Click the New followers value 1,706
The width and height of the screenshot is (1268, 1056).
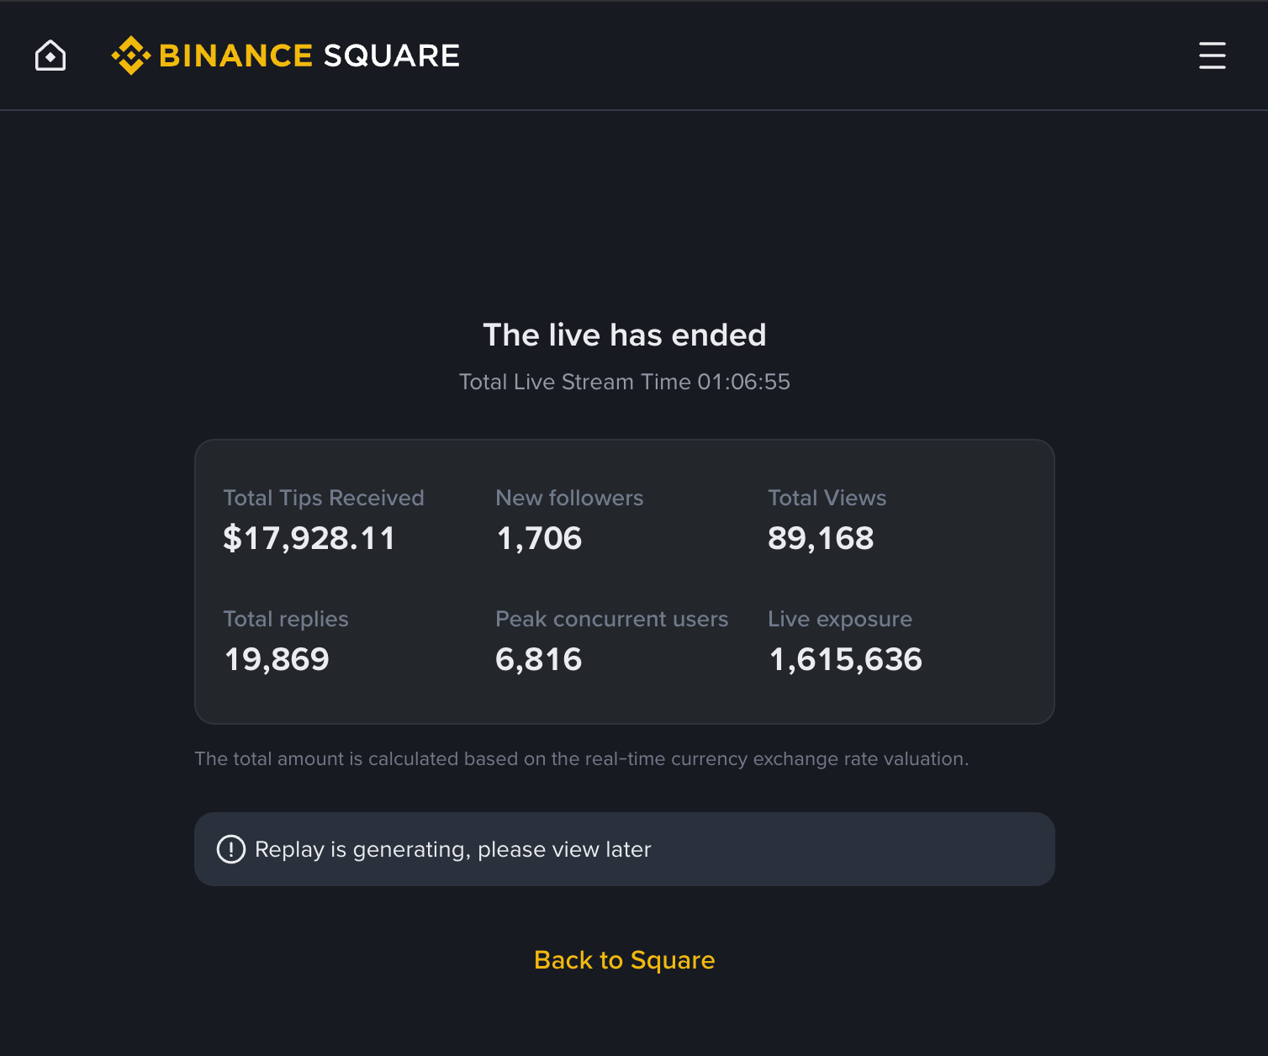tap(539, 539)
